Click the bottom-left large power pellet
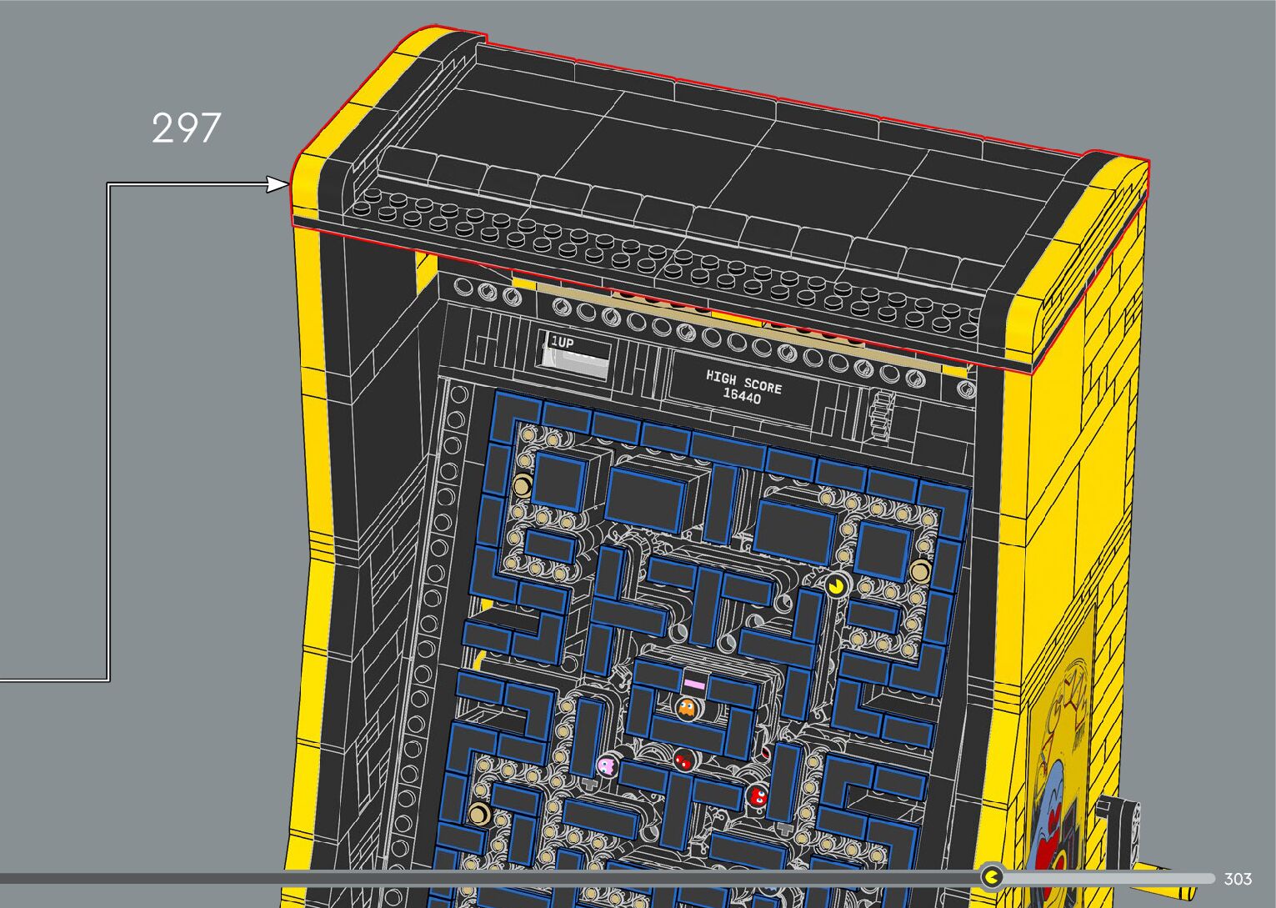Image resolution: width=1276 pixels, height=908 pixels. 478,814
